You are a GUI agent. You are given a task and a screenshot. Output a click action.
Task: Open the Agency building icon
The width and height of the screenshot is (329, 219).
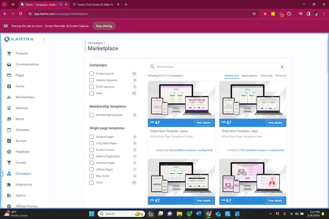[9, 195]
